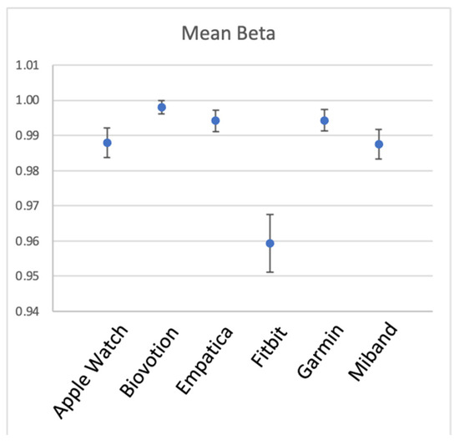
Task: Select the Biovotion data point
Action: [162, 108]
